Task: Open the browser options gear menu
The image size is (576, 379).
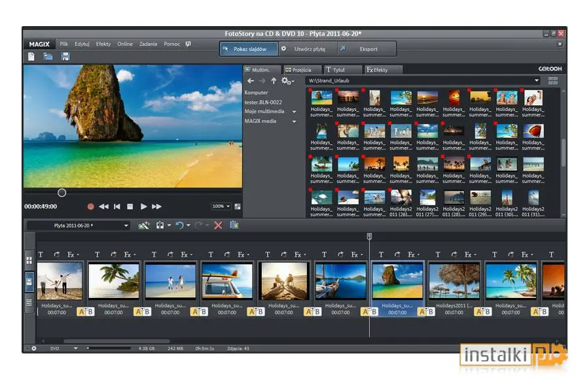Action: (x=287, y=81)
